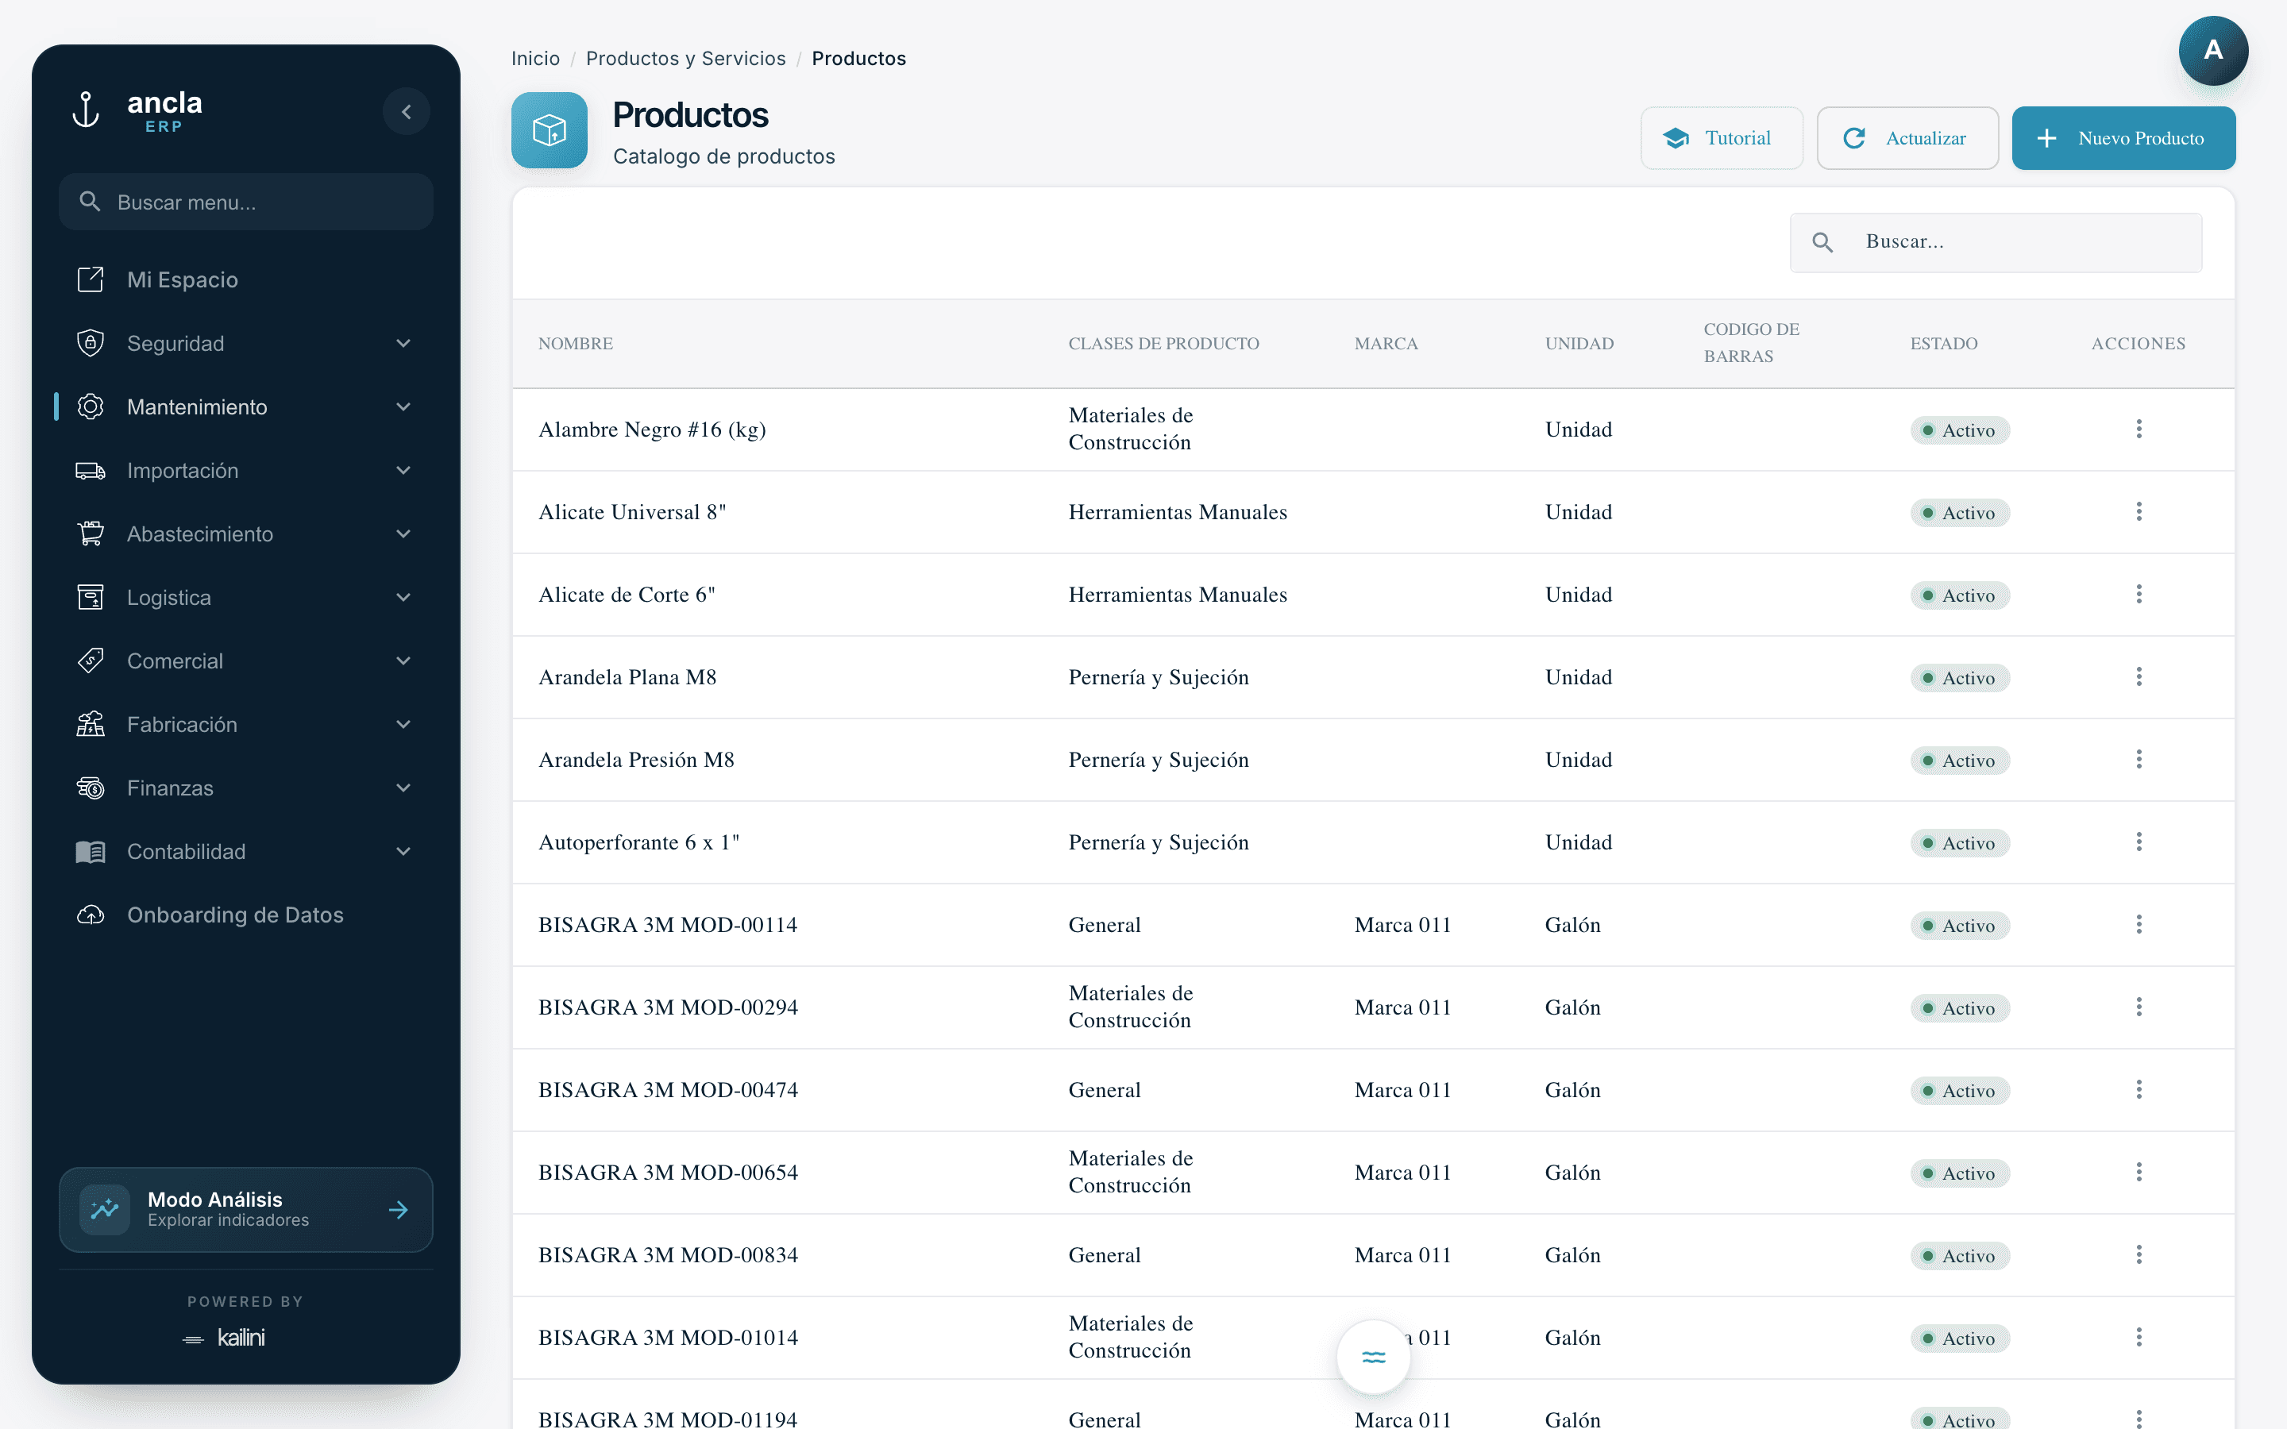Open actions menu for BISAGRA 3M MOD-00474
This screenshot has height=1429, width=2287.
pos(2139,1090)
